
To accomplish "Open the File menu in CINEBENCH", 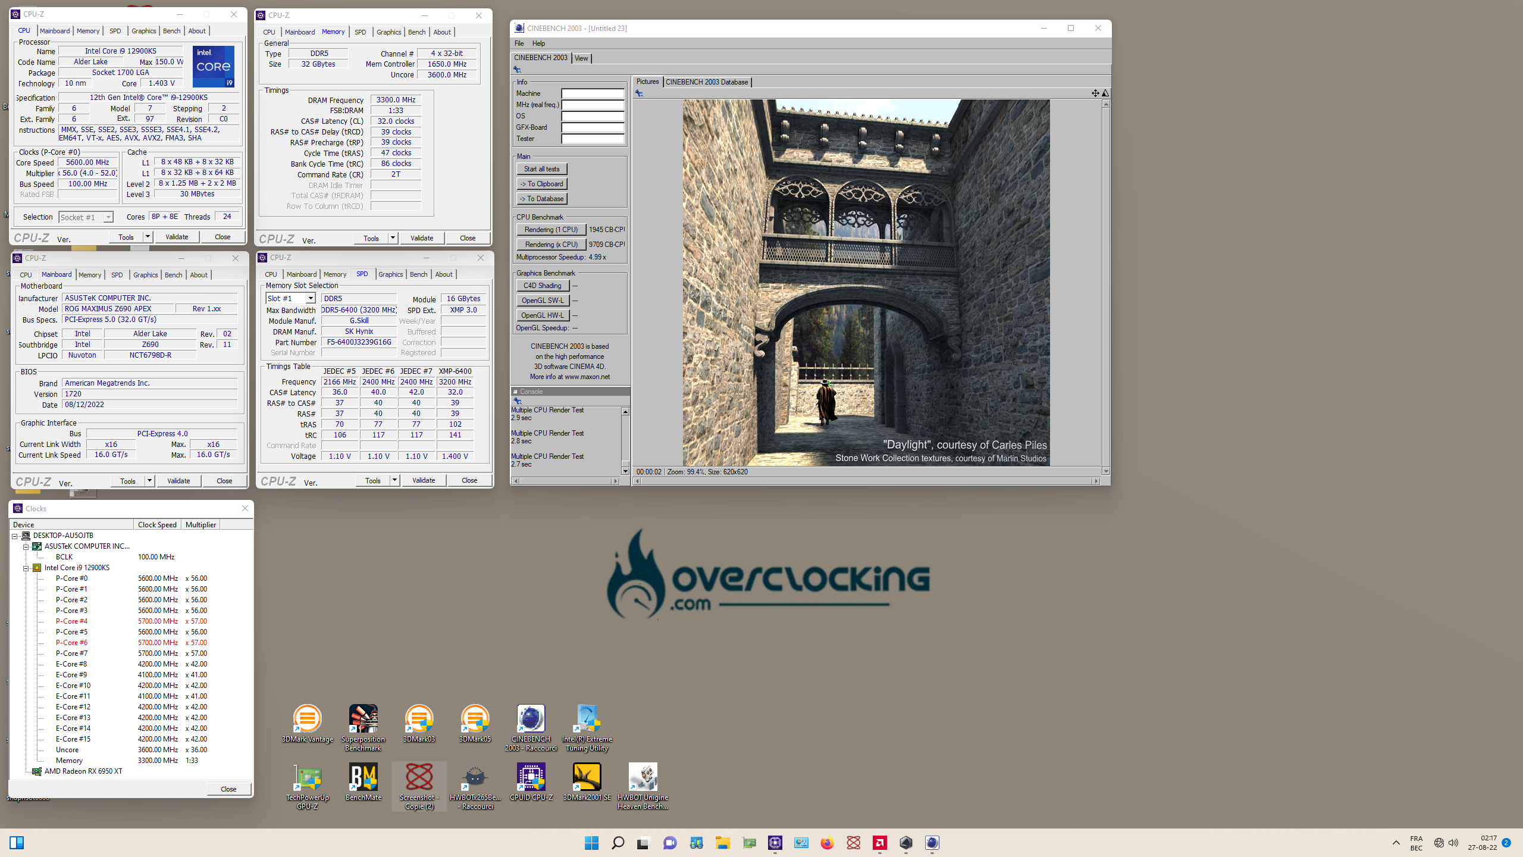I will click(x=519, y=43).
